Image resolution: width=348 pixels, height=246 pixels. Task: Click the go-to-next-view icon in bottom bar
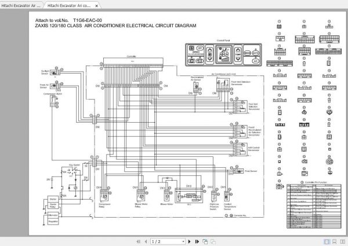tap(213, 241)
